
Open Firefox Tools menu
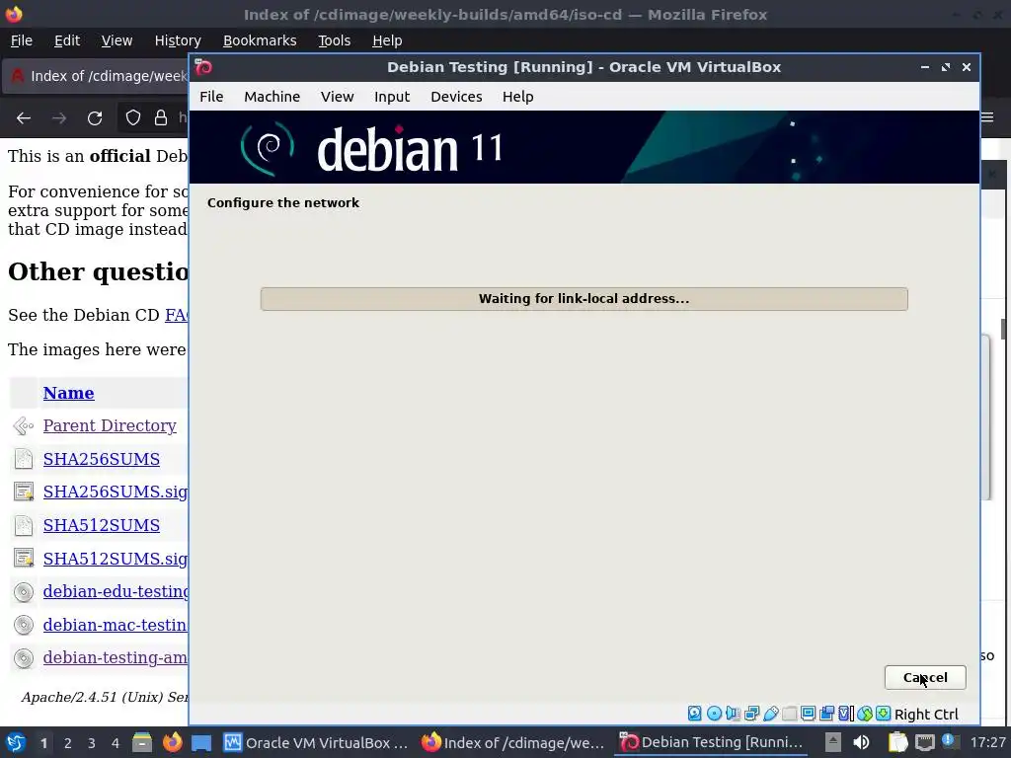[x=334, y=40]
